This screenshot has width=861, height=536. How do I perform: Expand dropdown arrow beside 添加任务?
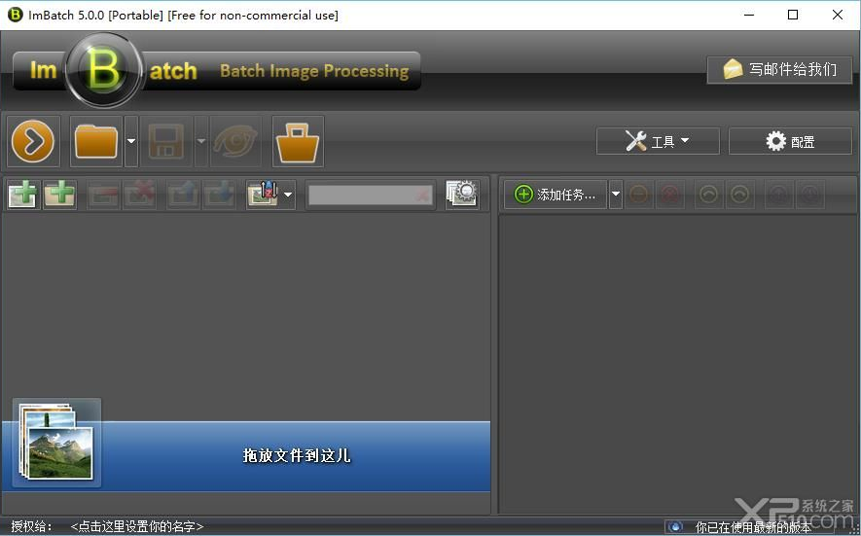[616, 195]
